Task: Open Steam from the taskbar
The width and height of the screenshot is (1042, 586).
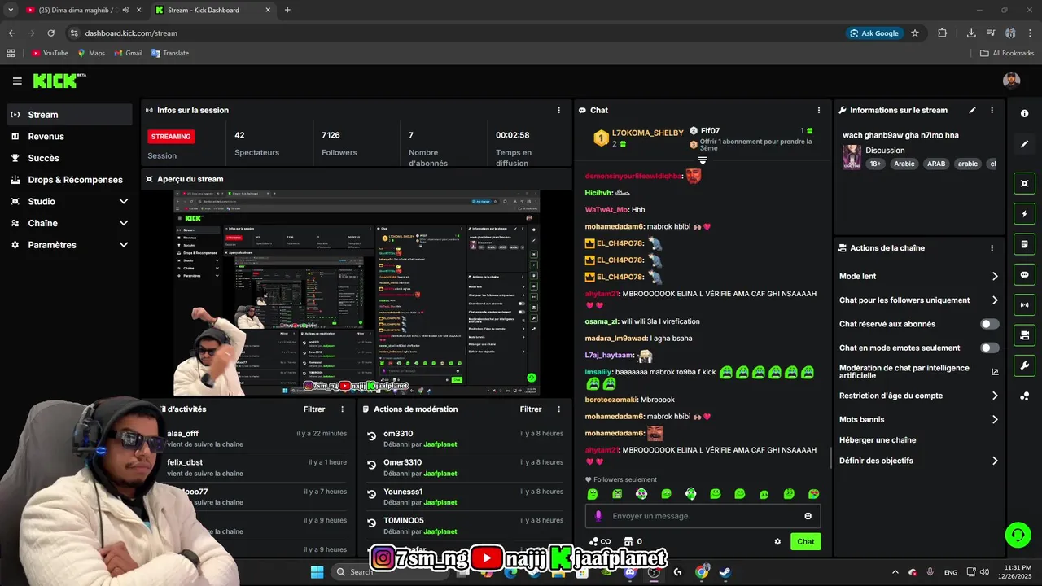Action: click(x=725, y=572)
